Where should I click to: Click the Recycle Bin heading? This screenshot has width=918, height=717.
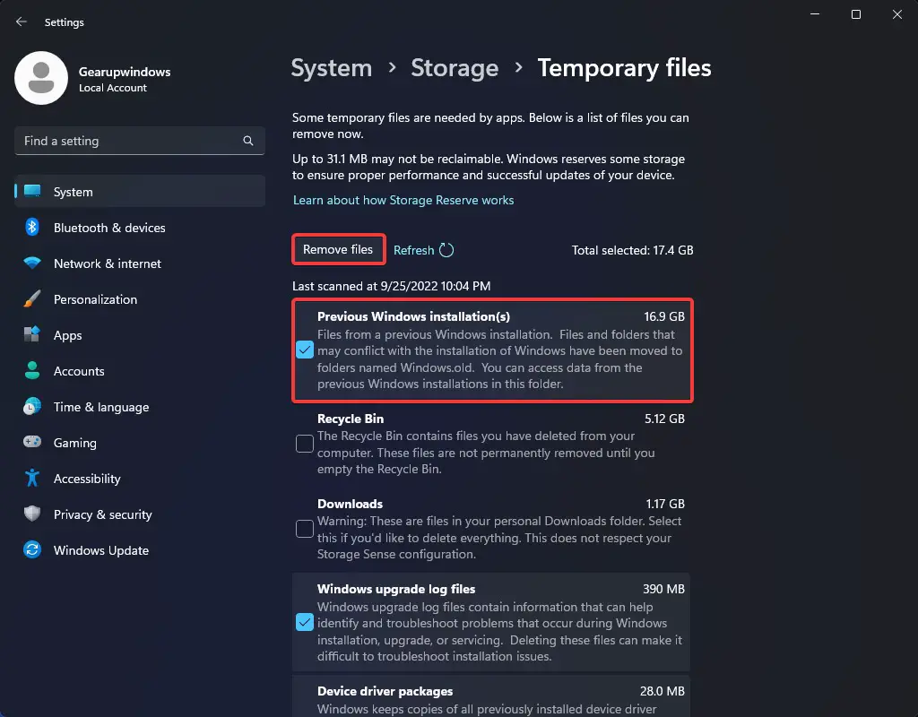(351, 419)
